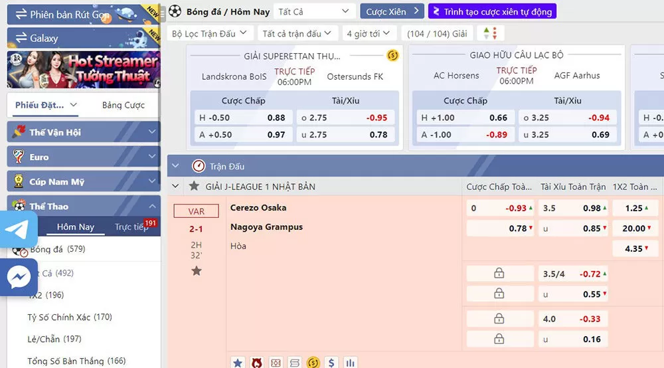
Task: Click the statistics bar chart icon
Action: [x=350, y=363]
